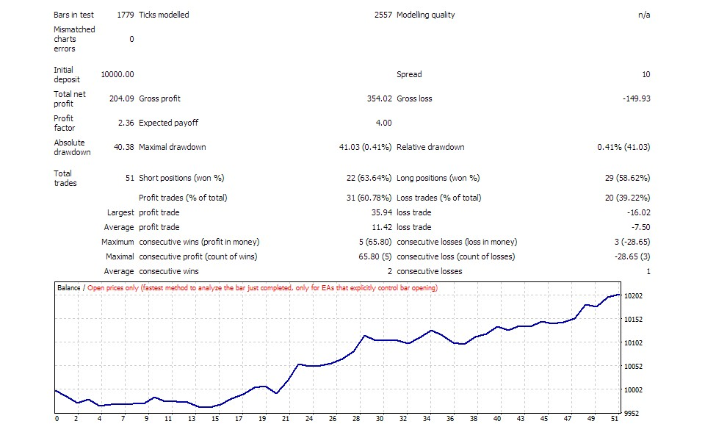Select the "Expected payoff" label
This screenshot has width=705, height=424.
pos(169,123)
